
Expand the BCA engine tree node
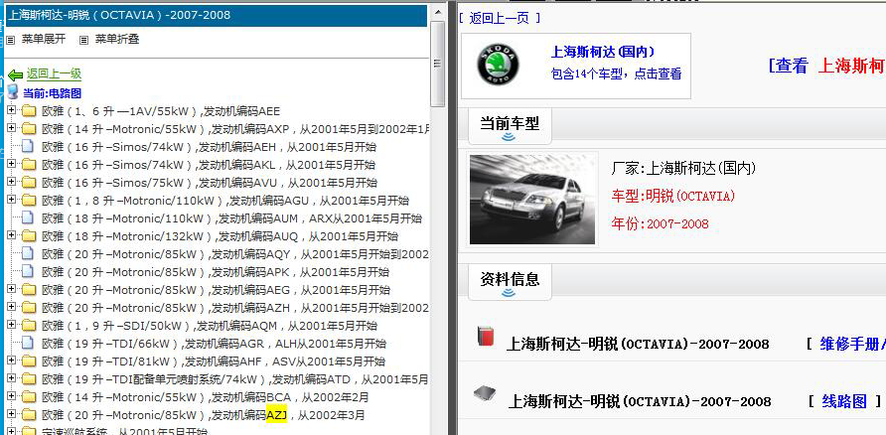tap(11, 396)
